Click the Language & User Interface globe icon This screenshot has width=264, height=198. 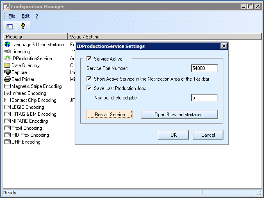click(7, 45)
